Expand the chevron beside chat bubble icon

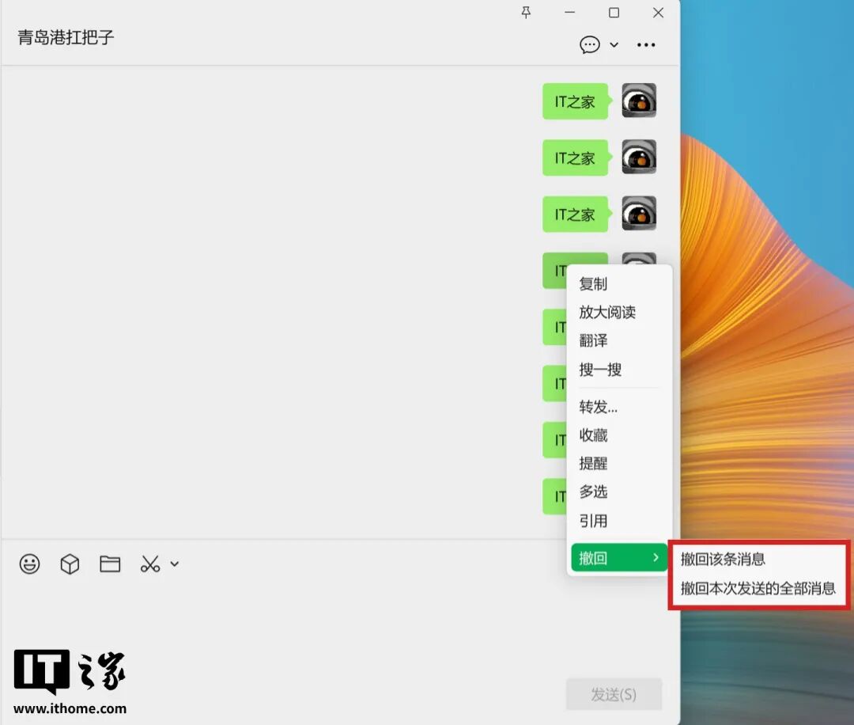click(x=614, y=45)
